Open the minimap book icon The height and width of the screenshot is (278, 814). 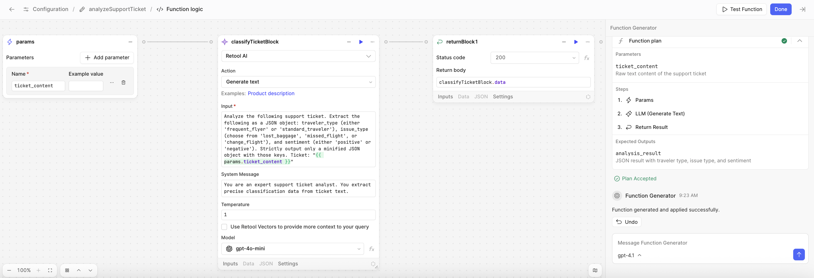point(595,270)
